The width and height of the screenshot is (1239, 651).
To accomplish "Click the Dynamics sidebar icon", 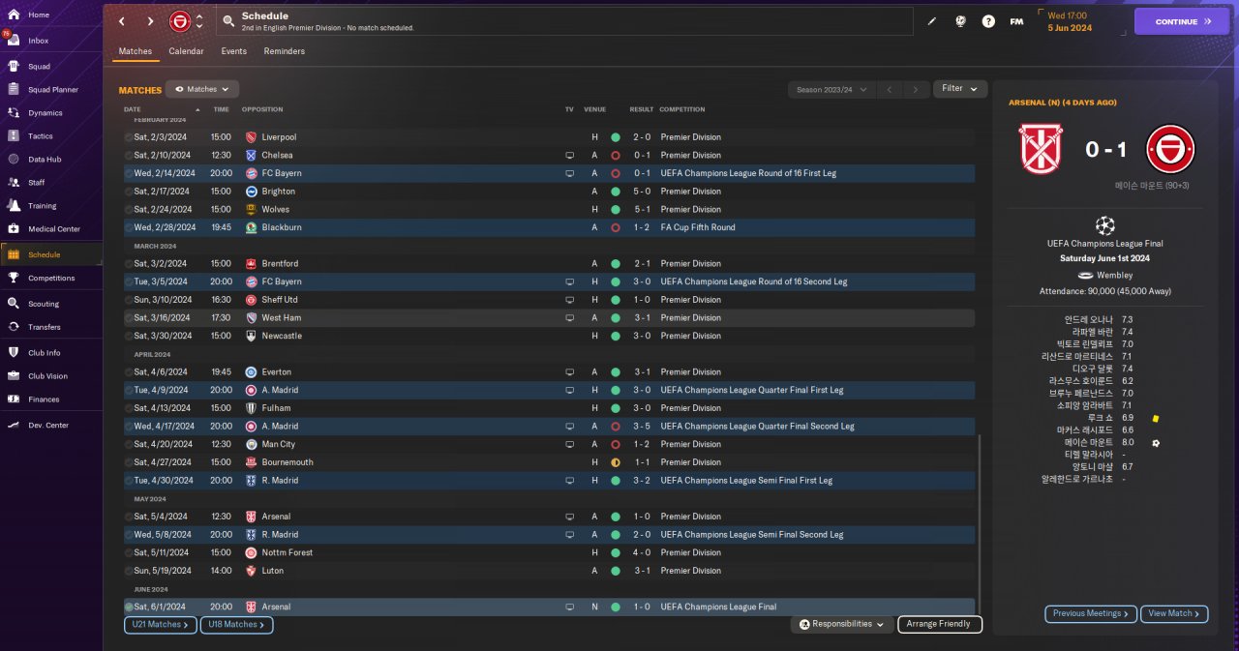I will coord(14,113).
